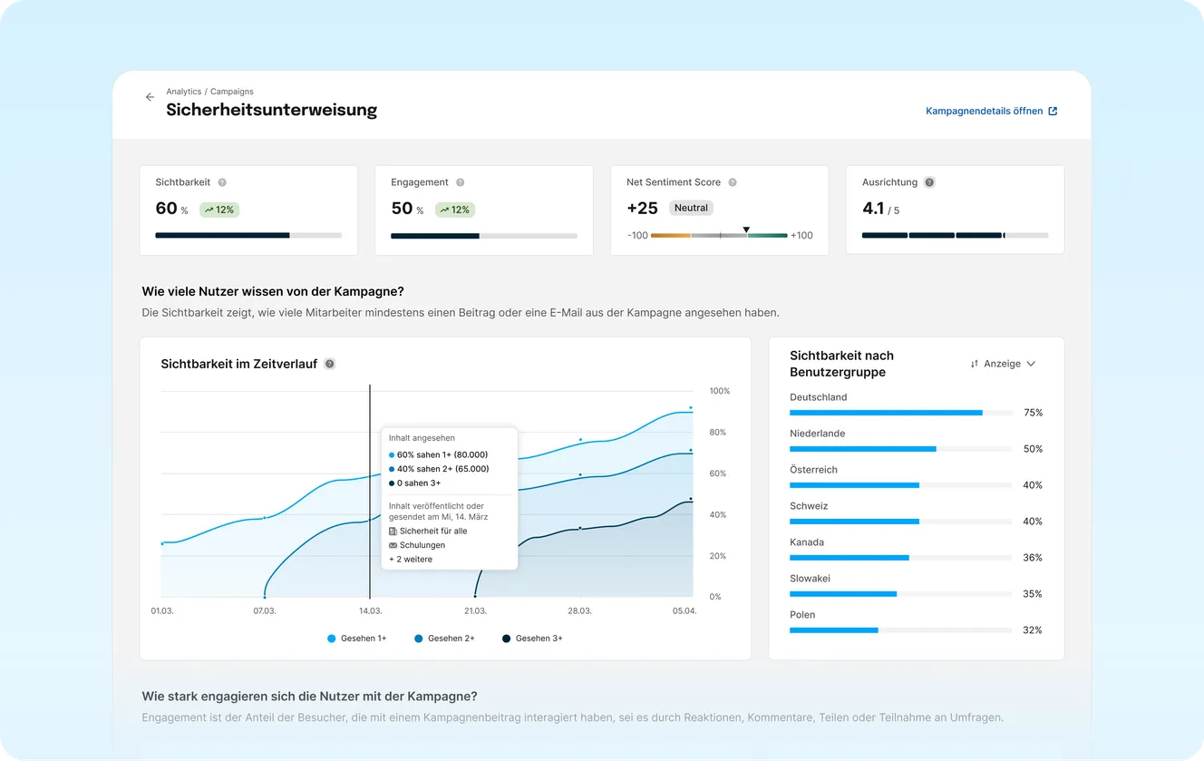1204x761 pixels.
Task: Click the Neutral sentiment badge
Action: click(x=691, y=208)
